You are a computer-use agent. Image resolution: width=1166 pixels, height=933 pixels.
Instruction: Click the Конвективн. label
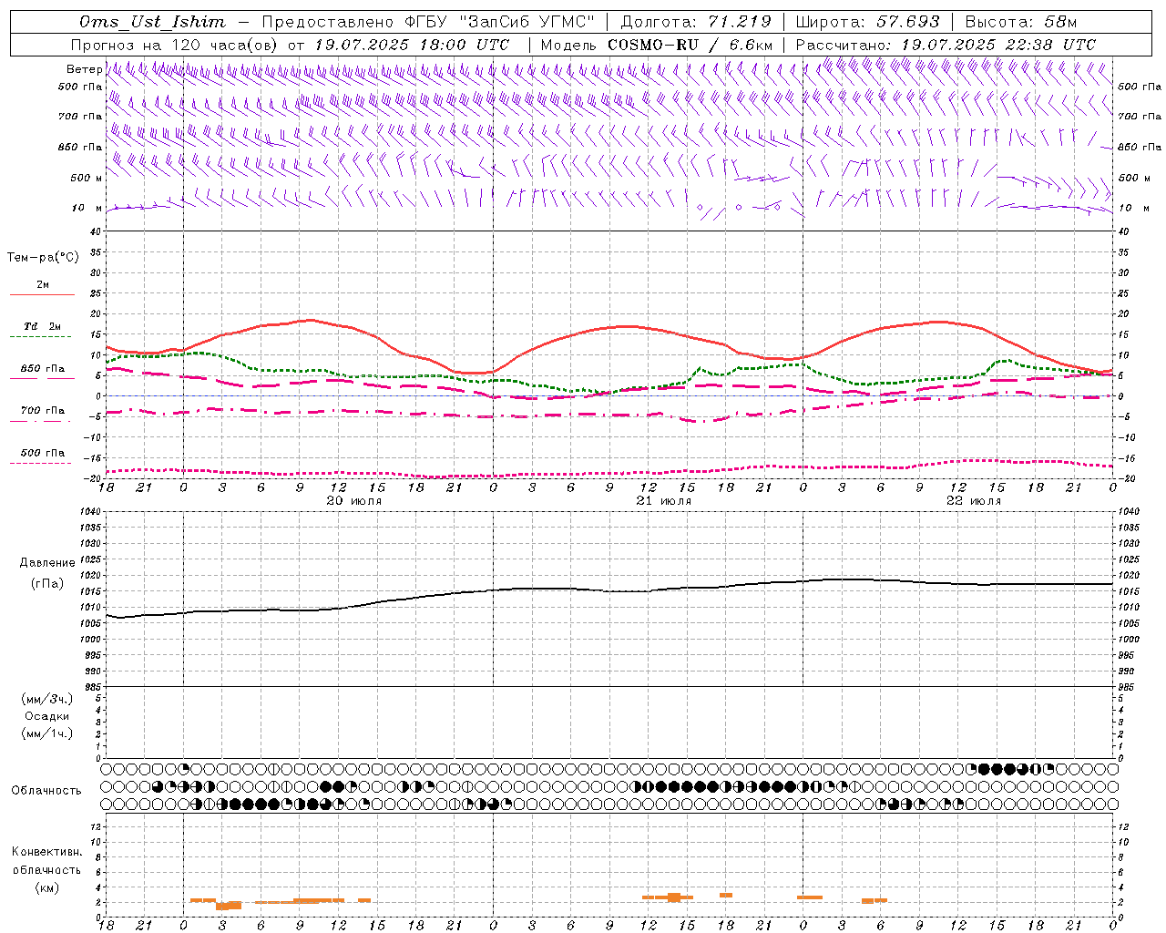coord(46,852)
